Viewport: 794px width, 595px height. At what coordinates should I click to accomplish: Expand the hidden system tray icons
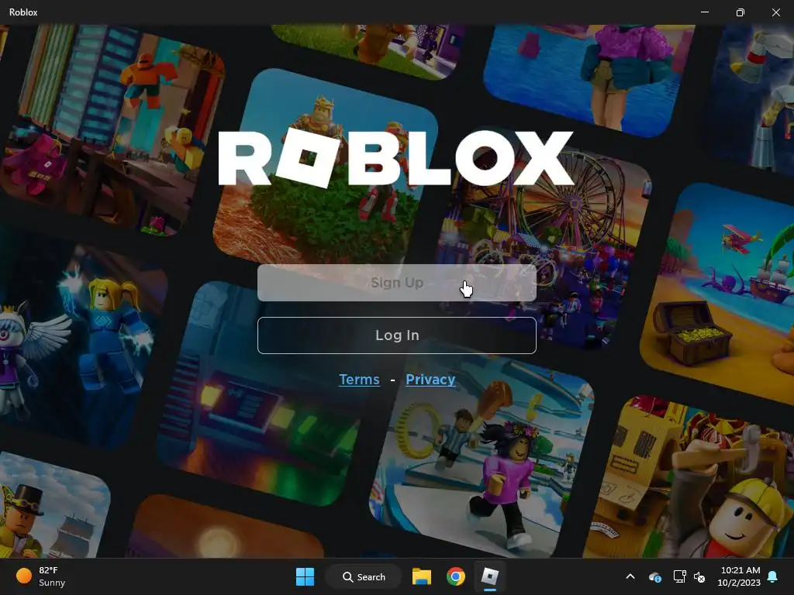[x=630, y=576]
